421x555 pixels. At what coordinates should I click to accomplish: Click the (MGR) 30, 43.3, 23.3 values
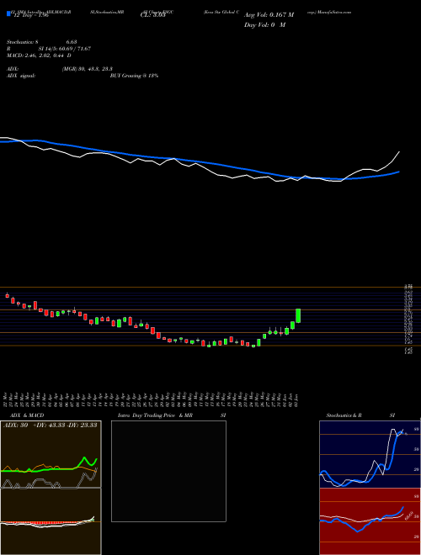coord(88,69)
